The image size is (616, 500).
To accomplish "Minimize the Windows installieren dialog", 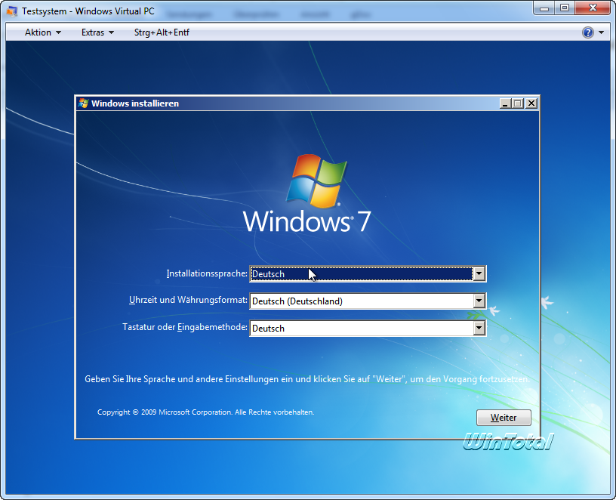I will (505, 103).
